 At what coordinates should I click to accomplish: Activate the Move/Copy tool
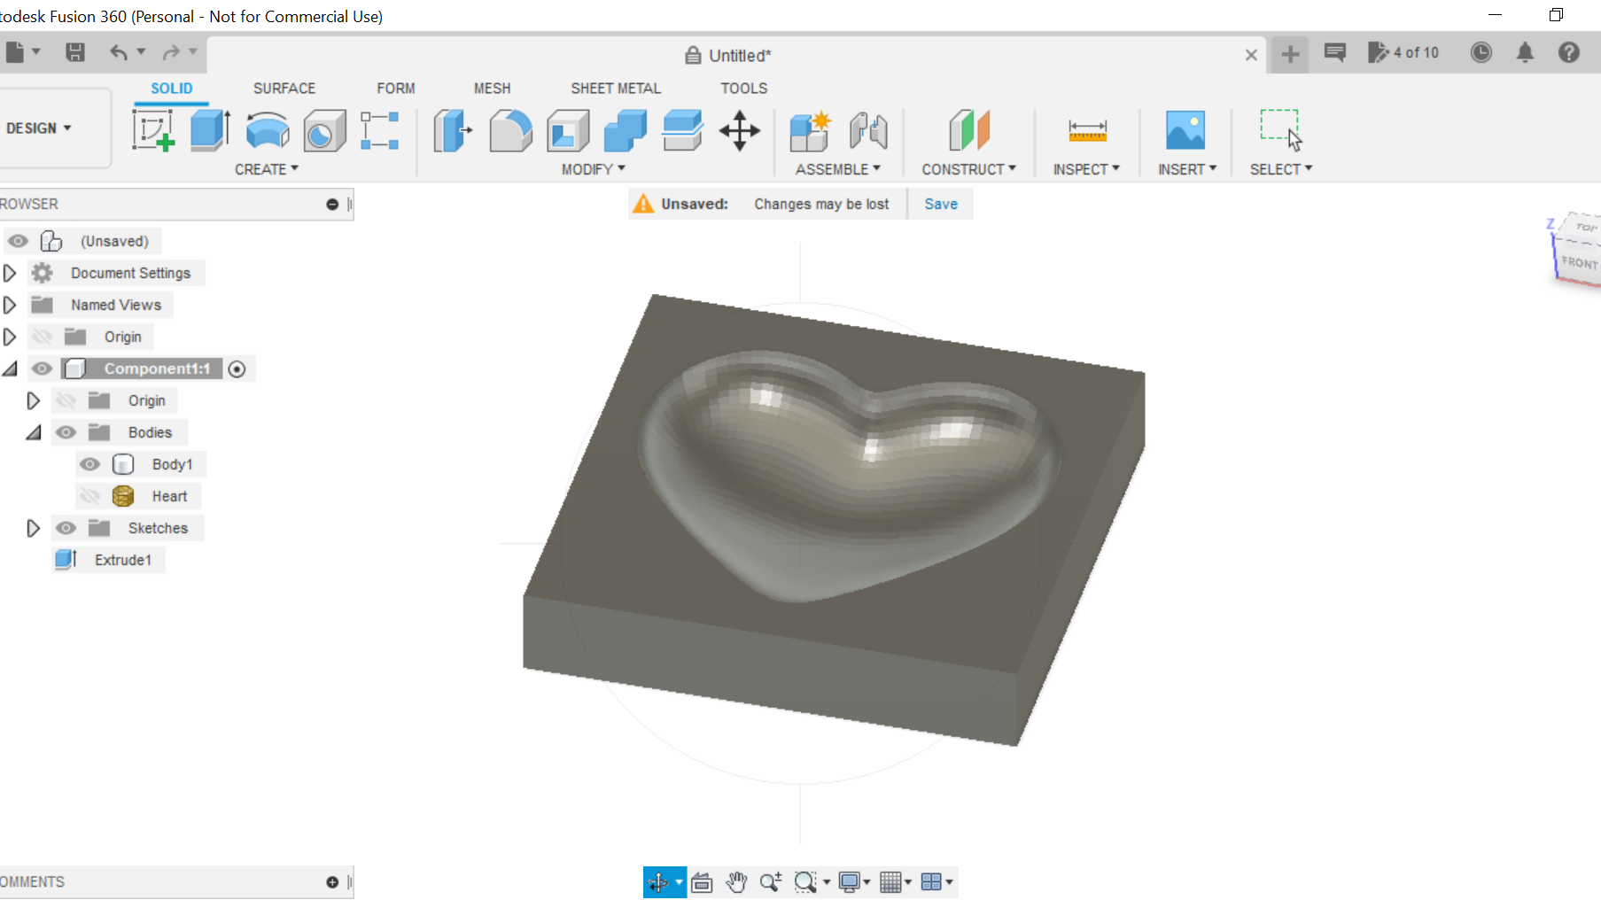[740, 130]
